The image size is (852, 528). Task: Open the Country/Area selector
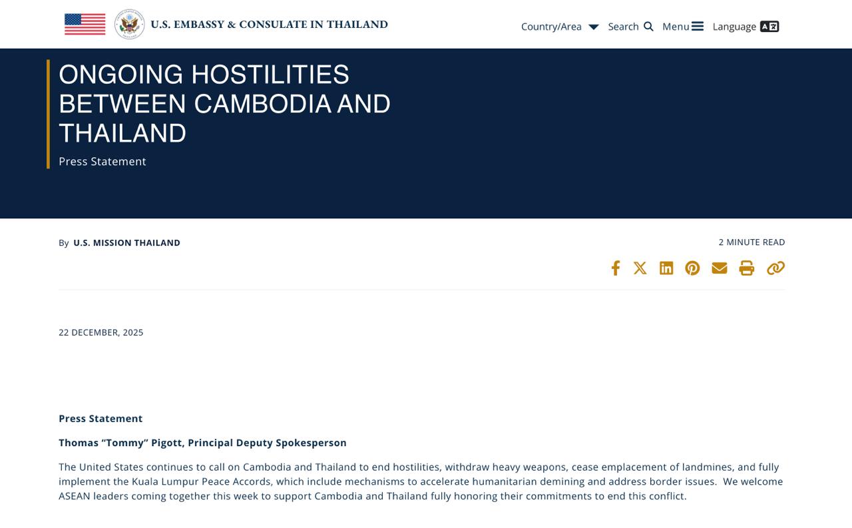click(551, 27)
